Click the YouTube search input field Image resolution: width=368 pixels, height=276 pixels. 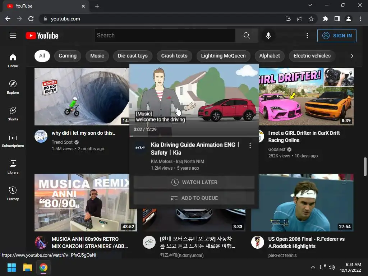pos(165,36)
